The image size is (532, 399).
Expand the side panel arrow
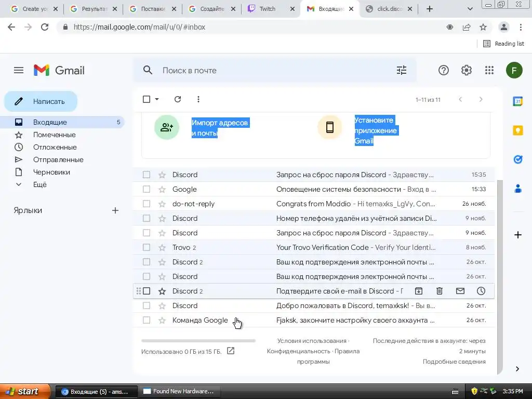pyautogui.click(x=517, y=369)
